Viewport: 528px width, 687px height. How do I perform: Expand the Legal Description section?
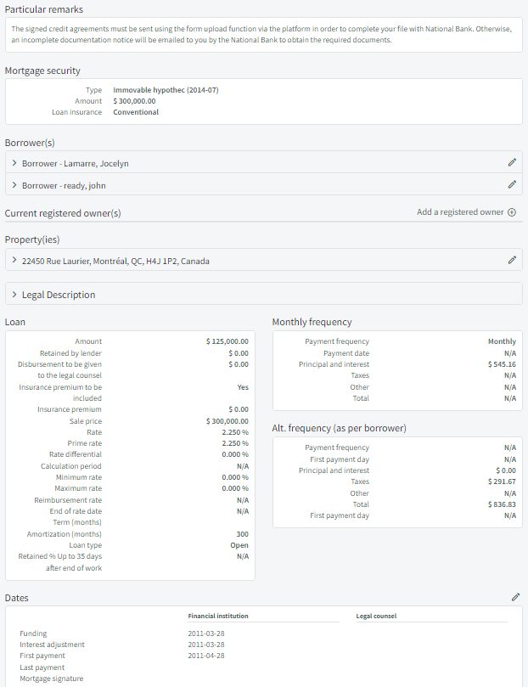[x=263, y=294]
